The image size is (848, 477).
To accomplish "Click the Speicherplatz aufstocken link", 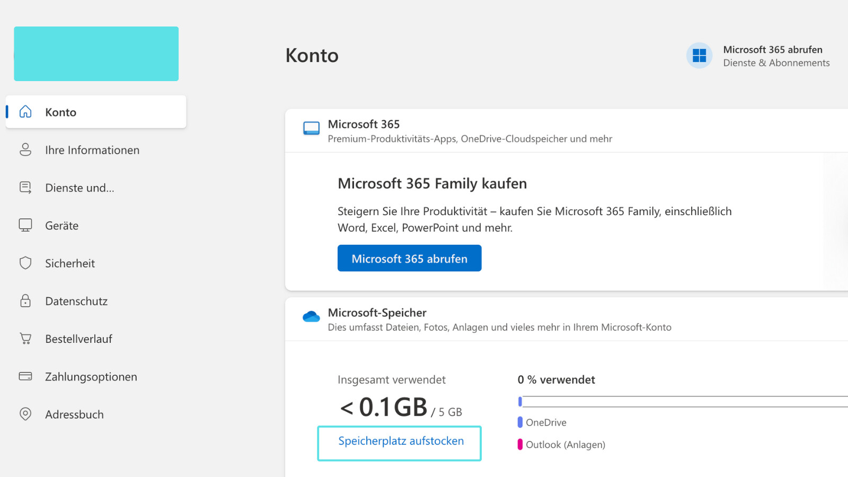I will pos(401,441).
